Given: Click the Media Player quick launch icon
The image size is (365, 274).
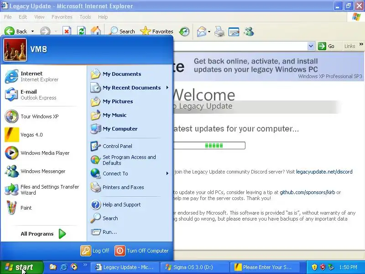Looking at the screenshot, I should pyautogui.click(x=74, y=267).
